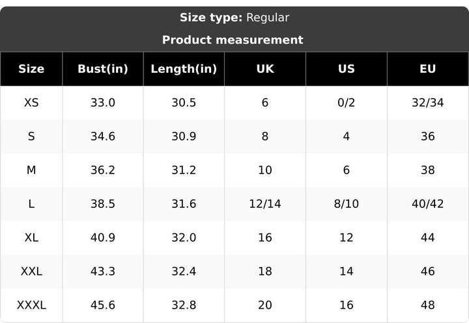Click the bust value 36.2 for M
Screen dimensions: 469x323
click(x=103, y=170)
